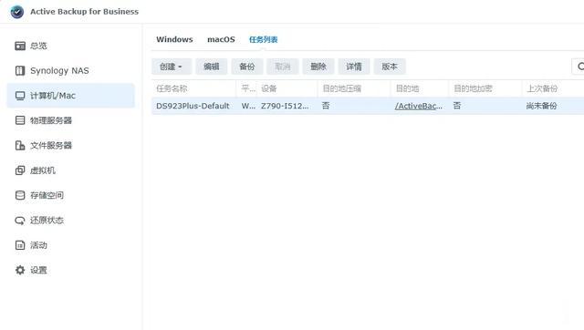Select the Synology NAS sidebar icon

[x=20, y=71]
